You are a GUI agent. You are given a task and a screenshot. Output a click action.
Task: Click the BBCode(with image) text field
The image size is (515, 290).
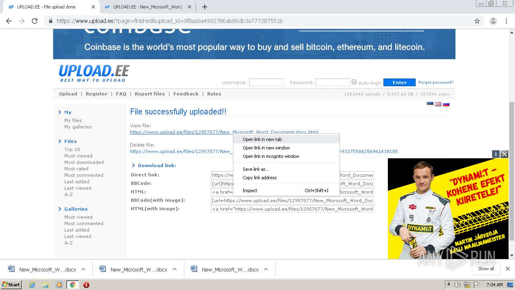293,200
